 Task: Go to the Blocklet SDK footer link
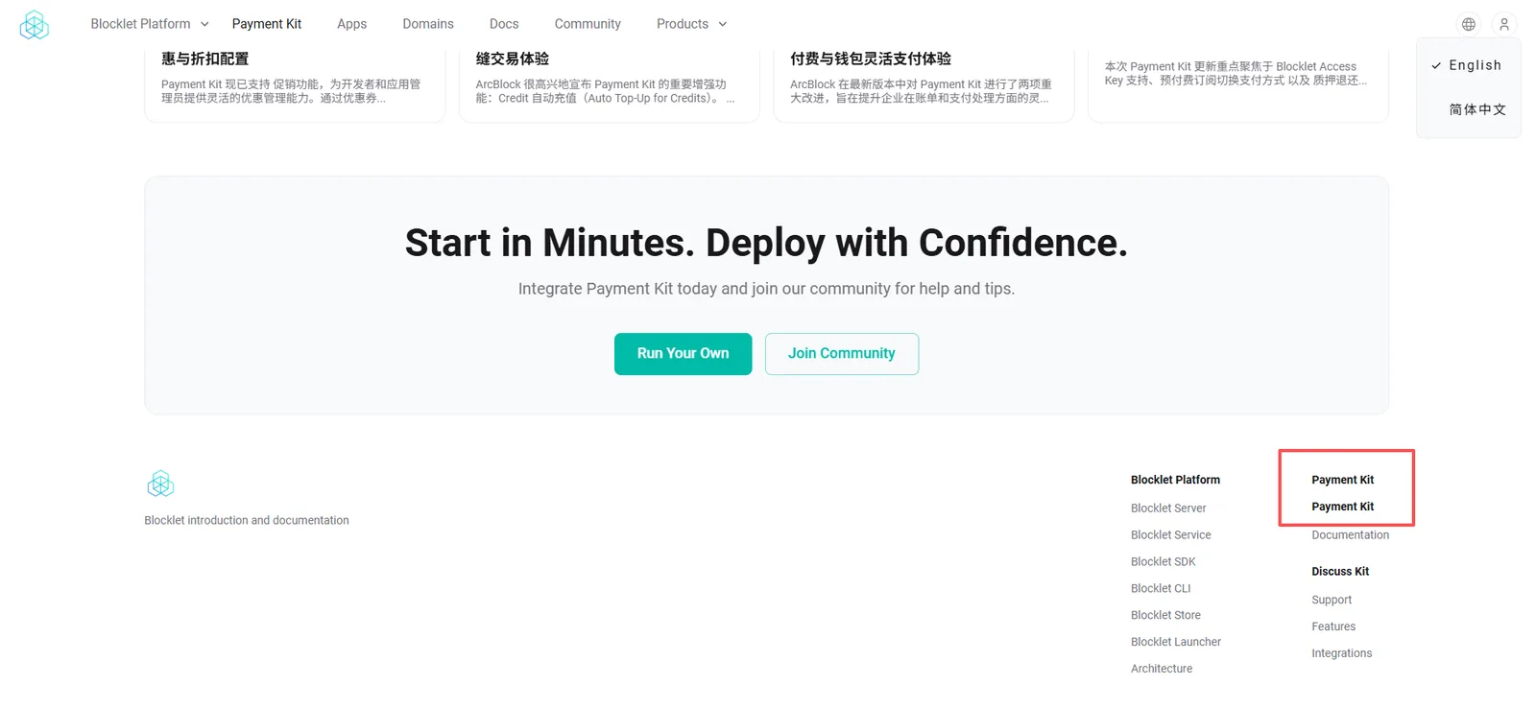[x=1164, y=562]
